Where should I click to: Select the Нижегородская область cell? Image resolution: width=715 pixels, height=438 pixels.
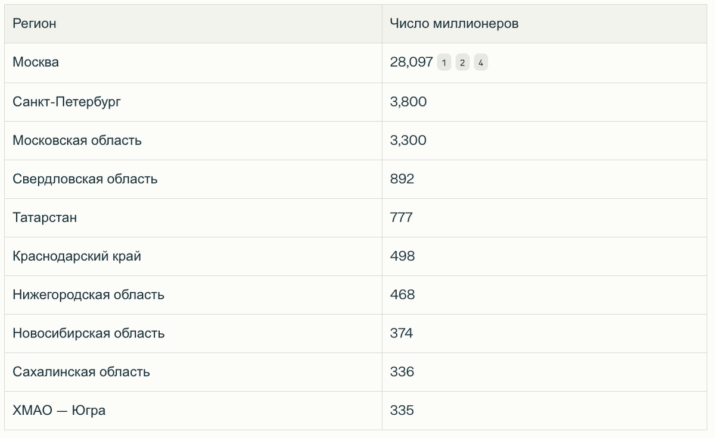point(88,295)
